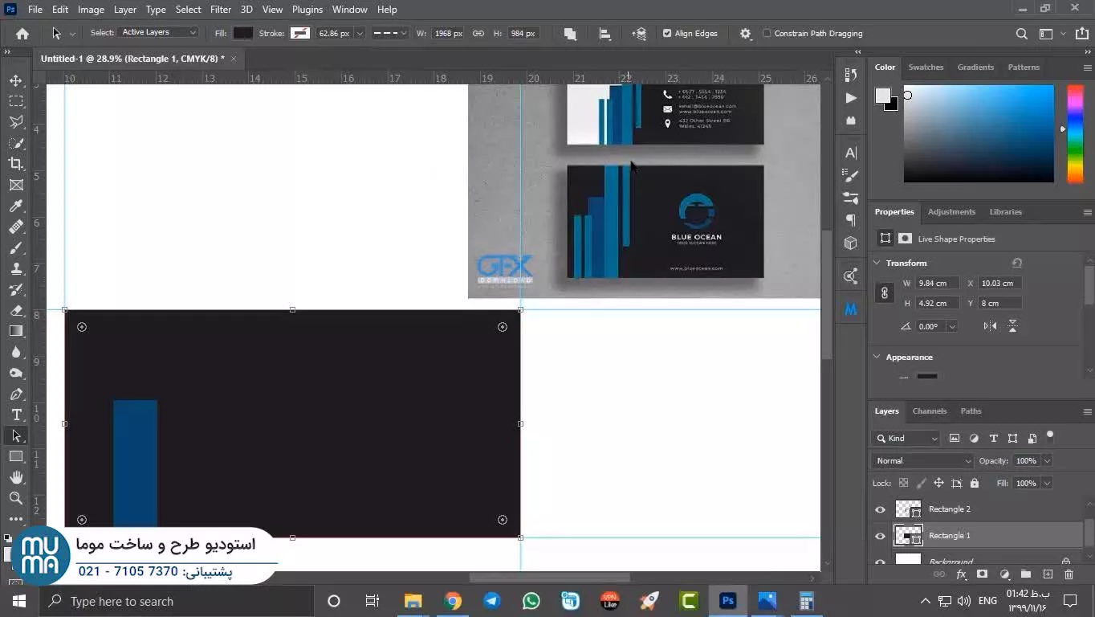Collapse the Transform section

(877, 264)
